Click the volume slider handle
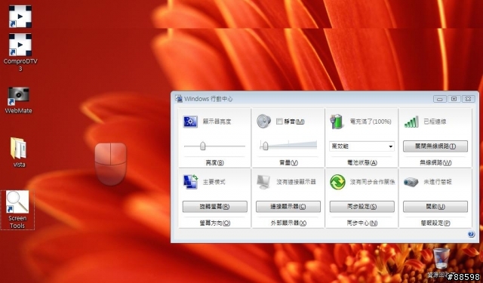This screenshot has height=283, width=483. point(265,146)
